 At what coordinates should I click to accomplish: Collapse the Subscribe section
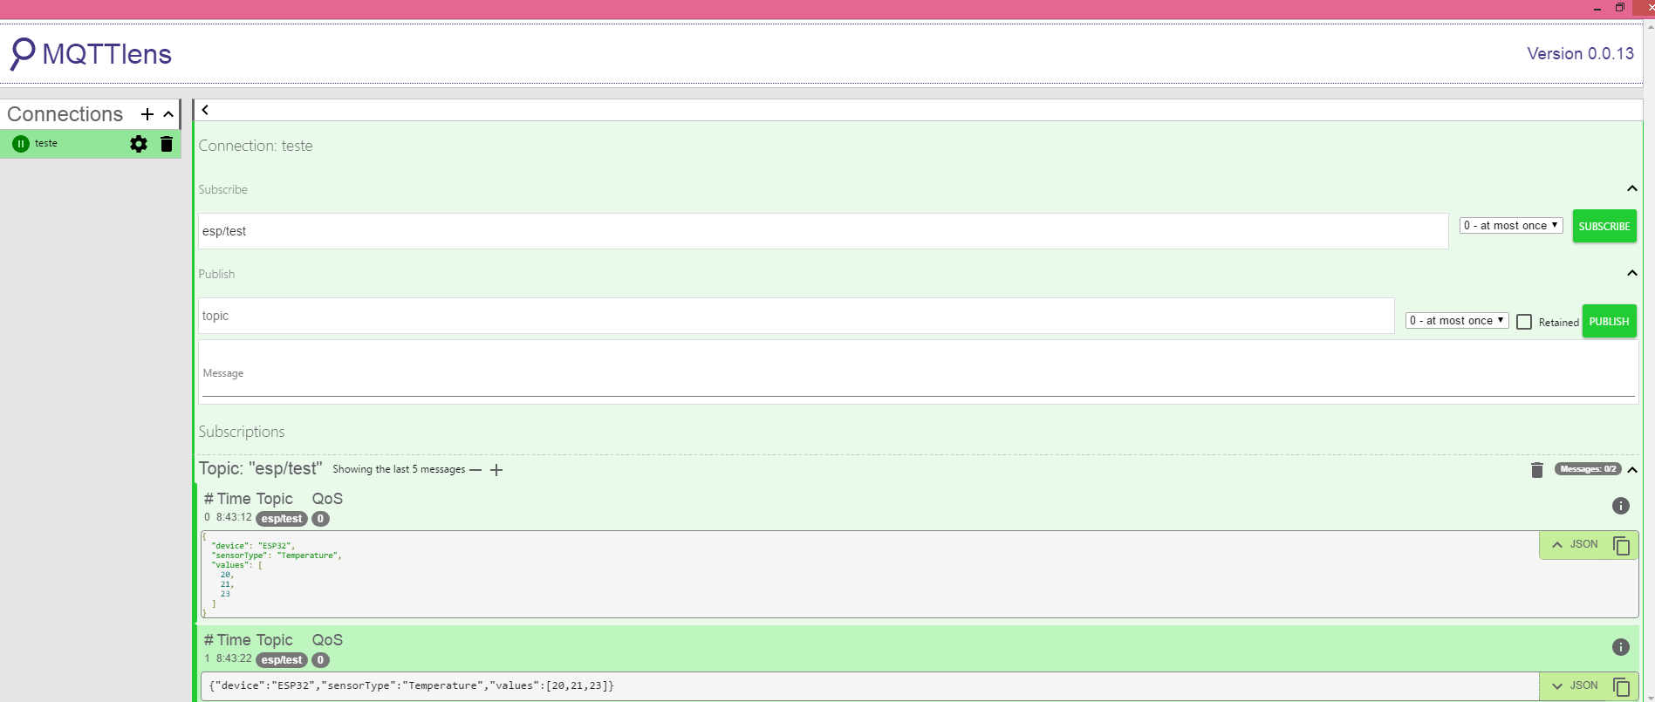coord(1632,188)
